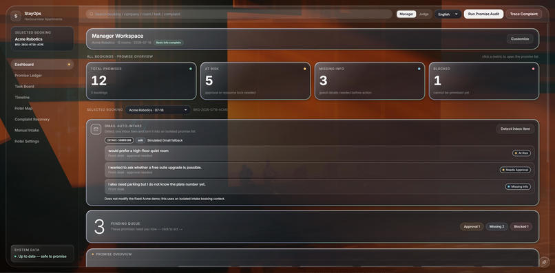Click Run Promise Audit button
The width and height of the screenshot is (555, 273).
[483, 14]
